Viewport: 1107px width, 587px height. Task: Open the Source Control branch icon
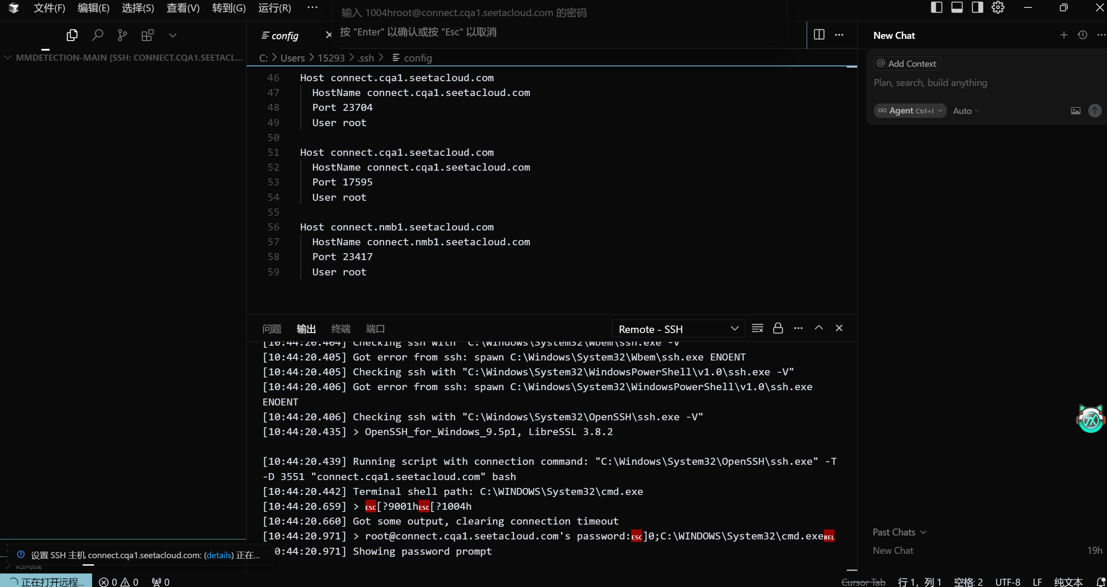(122, 35)
